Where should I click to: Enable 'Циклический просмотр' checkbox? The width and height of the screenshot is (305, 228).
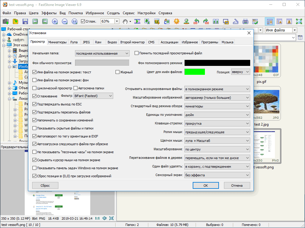click(34, 88)
